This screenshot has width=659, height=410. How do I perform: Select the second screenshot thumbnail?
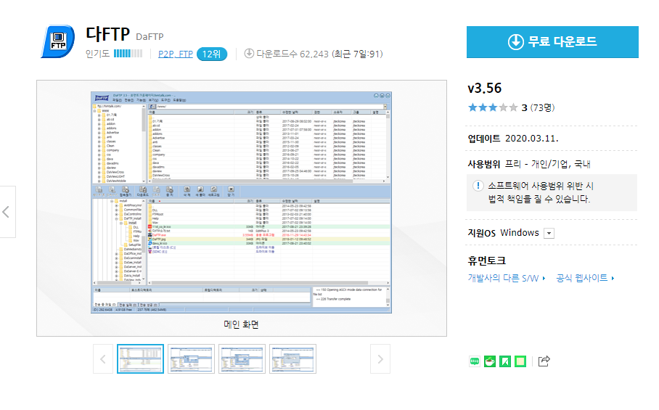191,358
